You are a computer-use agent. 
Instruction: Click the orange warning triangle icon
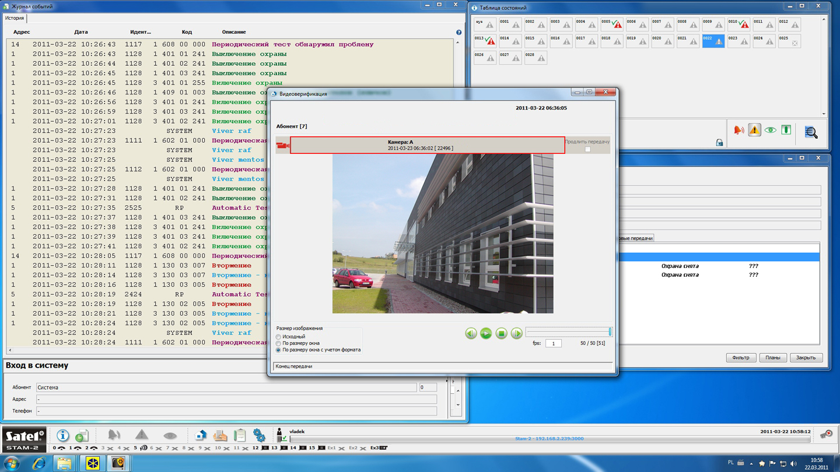click(754, 131)
